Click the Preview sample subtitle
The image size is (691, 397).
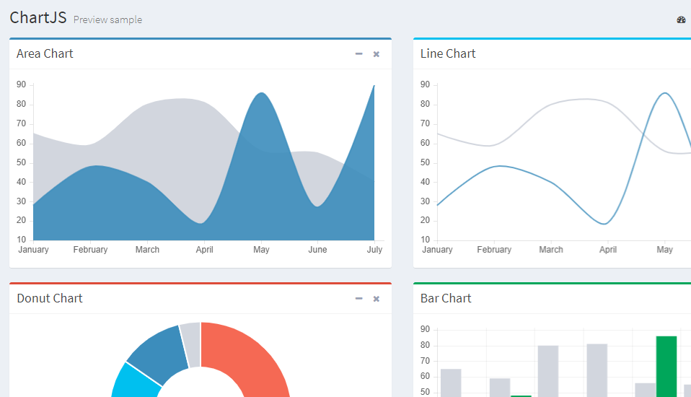[107, 20]
